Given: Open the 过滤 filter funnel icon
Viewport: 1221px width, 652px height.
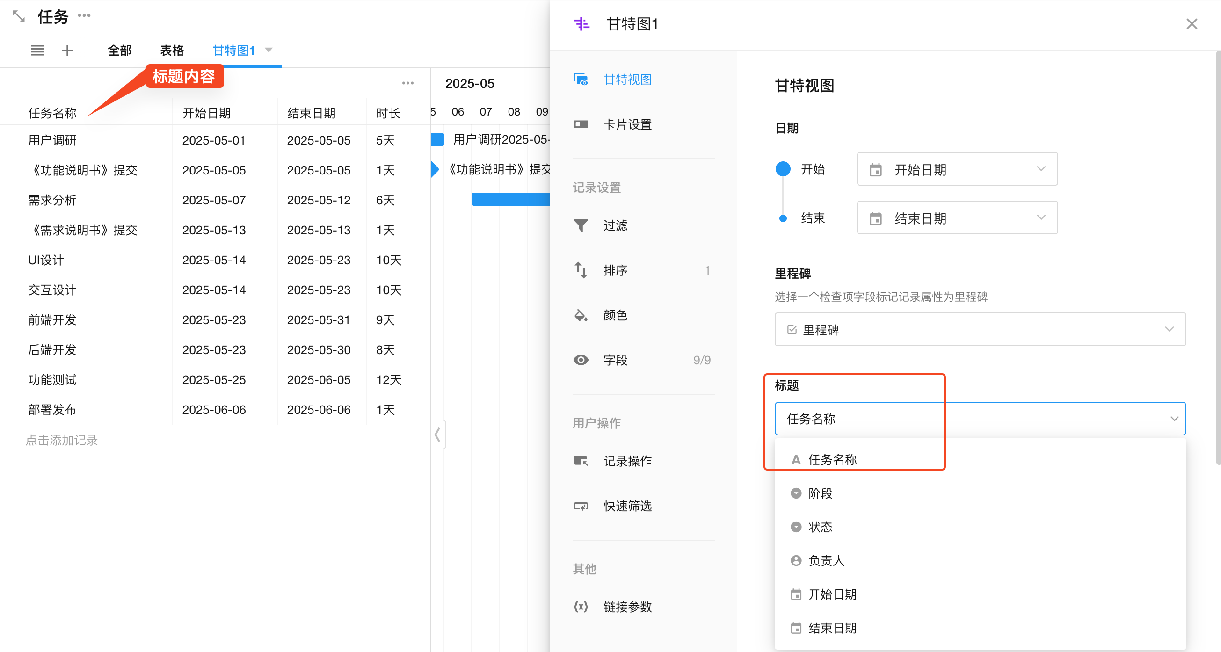Looking at the screenshot, I should 581,225.
